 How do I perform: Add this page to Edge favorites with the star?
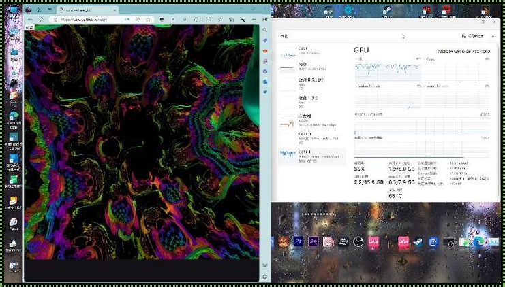[x=148, y=20]
